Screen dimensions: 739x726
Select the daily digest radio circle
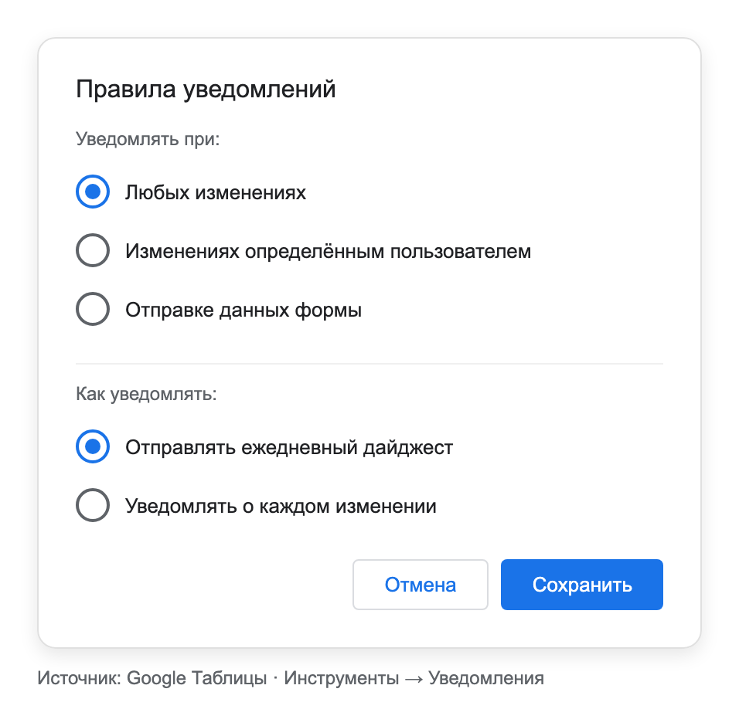tap(92, 446)
